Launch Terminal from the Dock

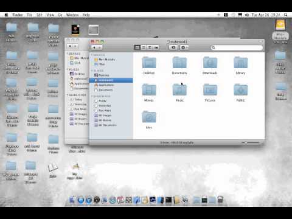pos(169,200)
